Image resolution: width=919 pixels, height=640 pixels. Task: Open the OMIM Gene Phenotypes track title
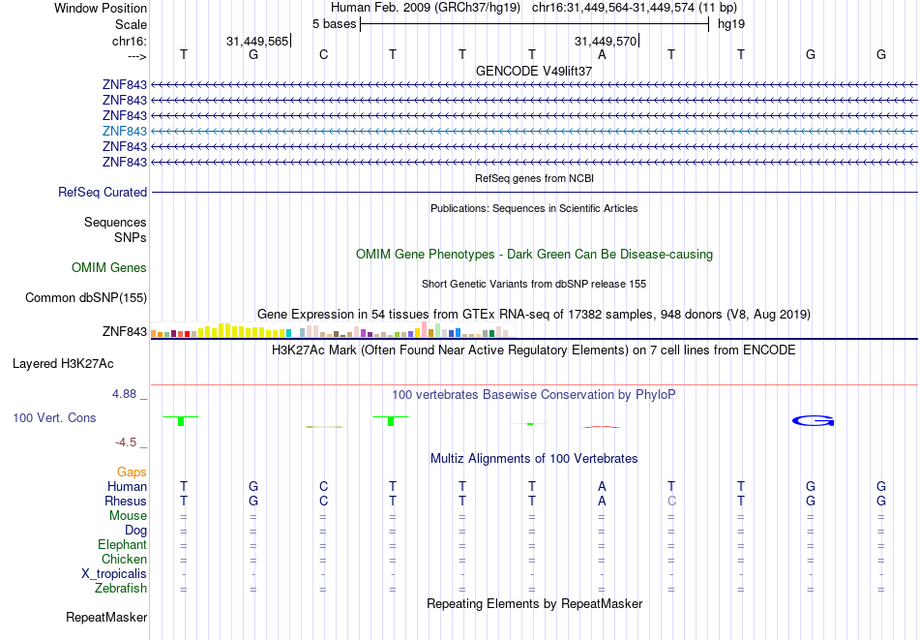click(x=534, y=254)
